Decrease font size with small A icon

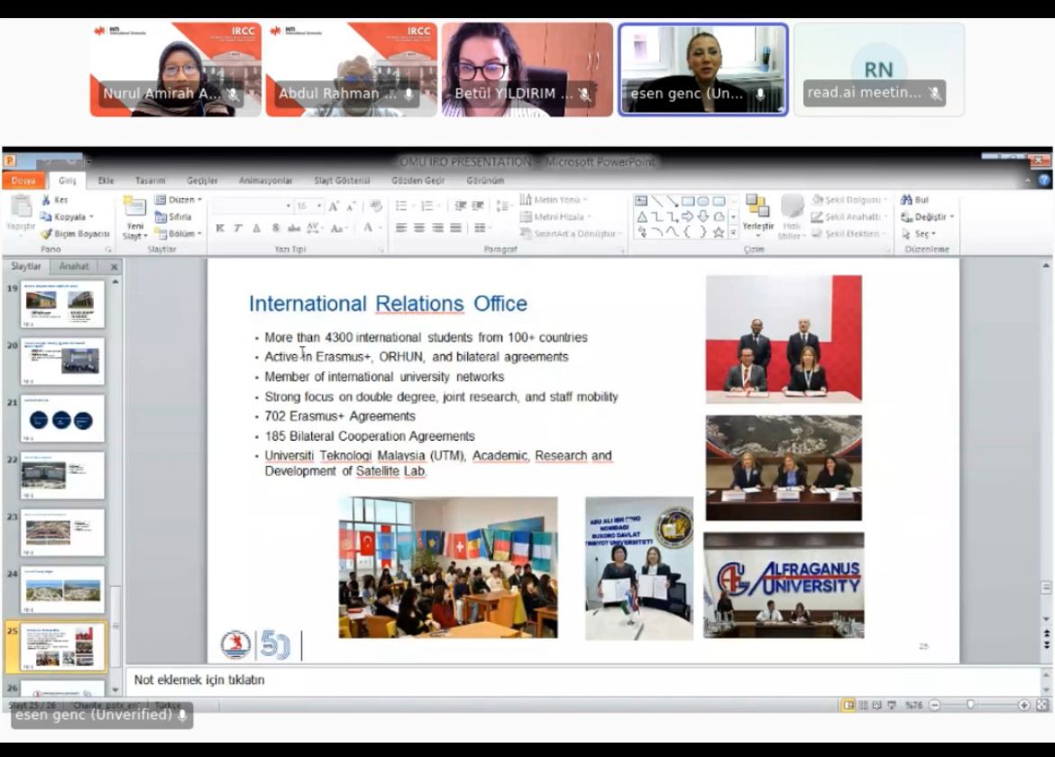351,206
